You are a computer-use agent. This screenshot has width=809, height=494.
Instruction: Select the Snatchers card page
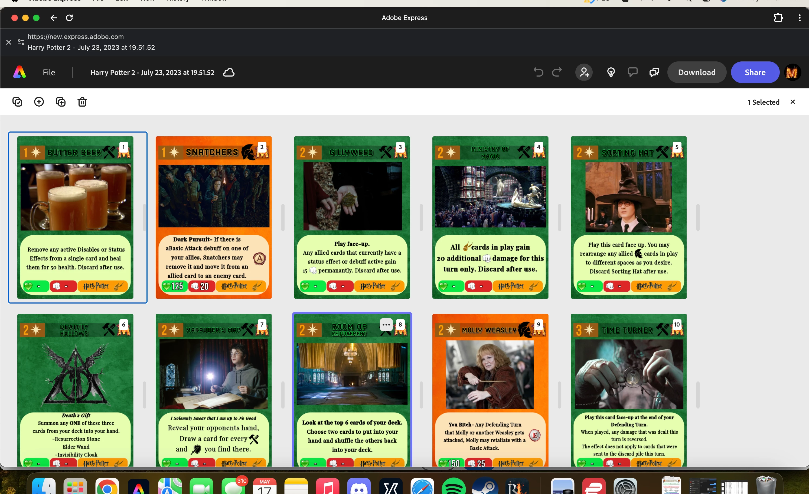pos(213,217)
